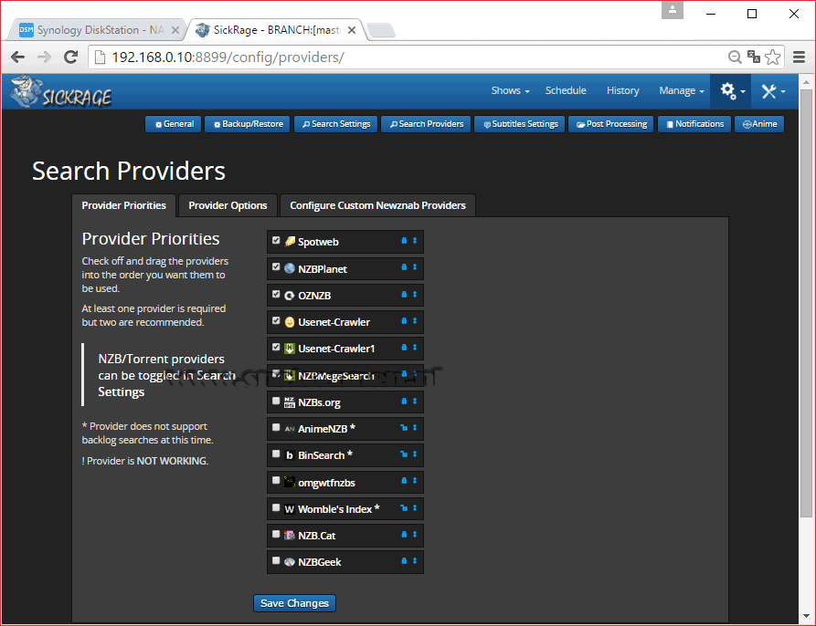Click the zoom magnifier in address bar
Viewport: 816px width, 626px height.
click(x=735, y=57)
